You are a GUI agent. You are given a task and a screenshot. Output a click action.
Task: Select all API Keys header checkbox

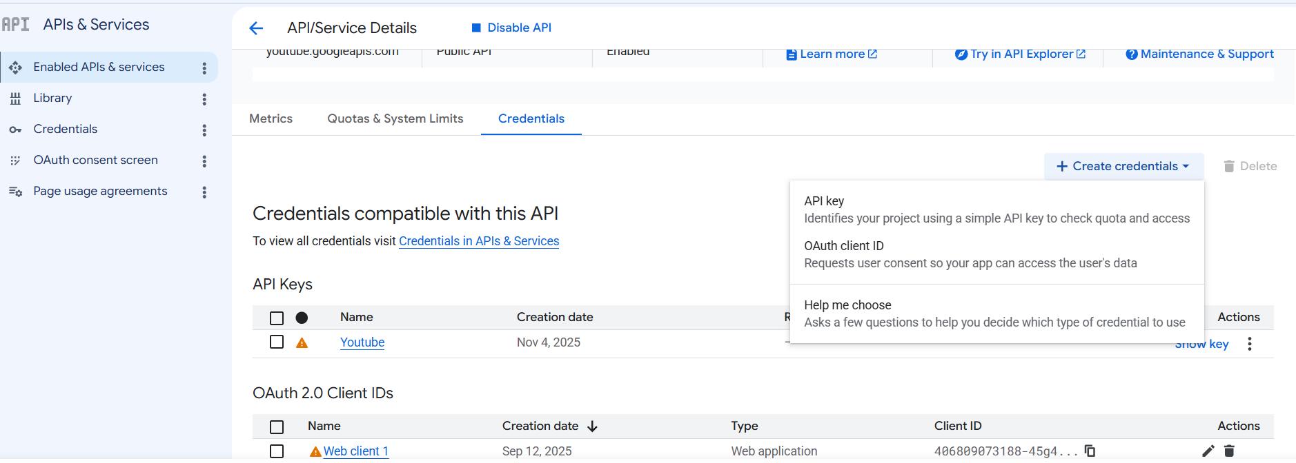[x=277, y=318]
